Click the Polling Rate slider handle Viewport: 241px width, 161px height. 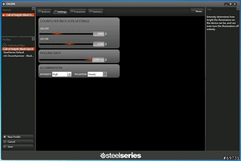point(90,59)
